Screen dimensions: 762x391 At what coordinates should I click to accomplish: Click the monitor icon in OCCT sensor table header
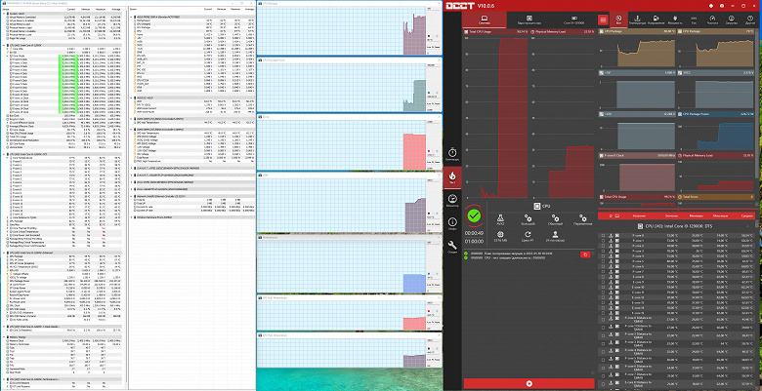617,215
